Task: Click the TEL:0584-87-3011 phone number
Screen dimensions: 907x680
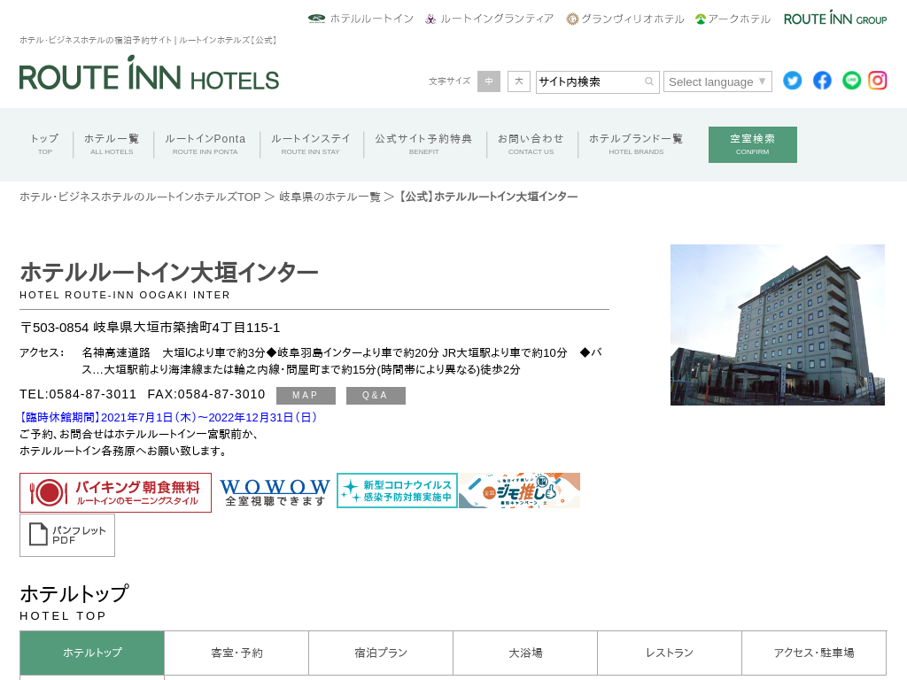Action: [x=78, y=394]
